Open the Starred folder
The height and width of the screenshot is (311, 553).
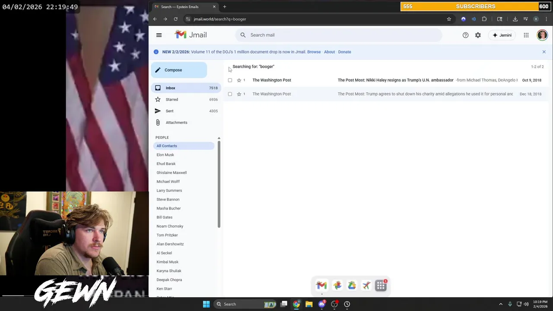tap(186, 99)
